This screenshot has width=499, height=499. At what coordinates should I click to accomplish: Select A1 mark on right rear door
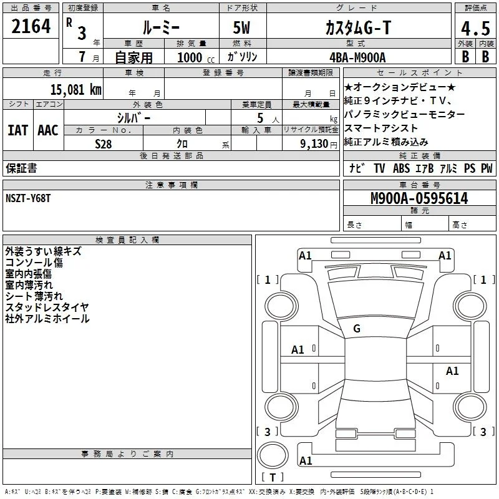(x=452, y=371)
